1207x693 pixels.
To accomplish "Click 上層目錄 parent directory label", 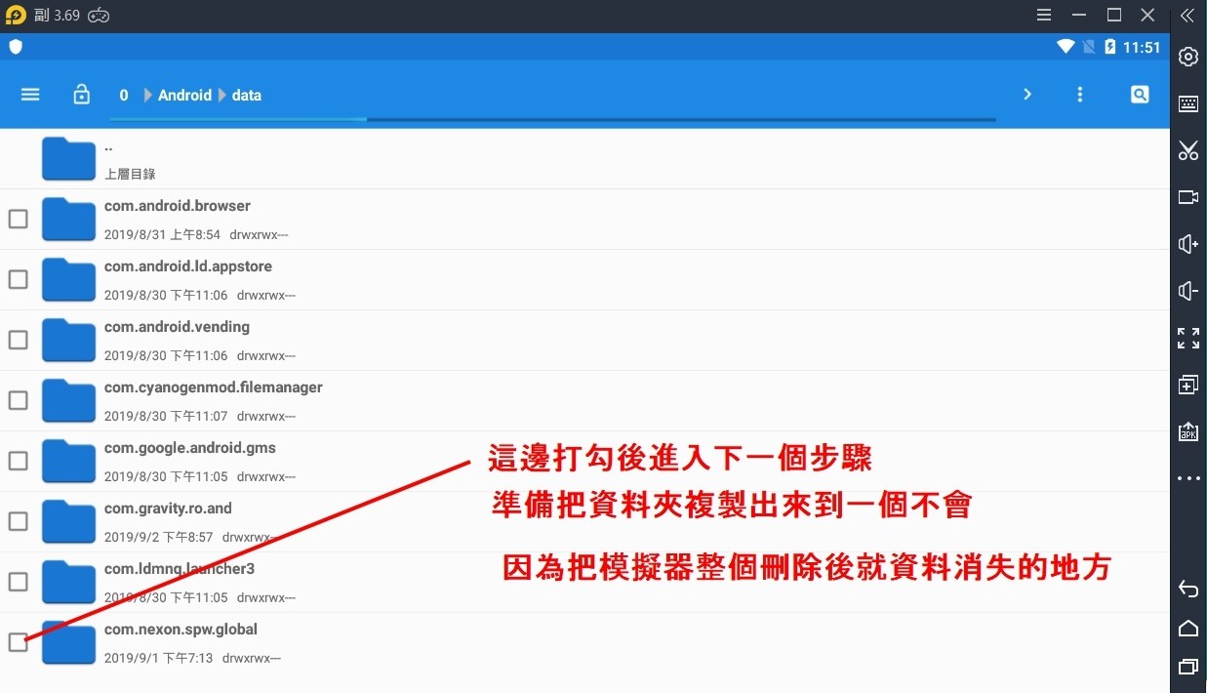I will [130, 174].
